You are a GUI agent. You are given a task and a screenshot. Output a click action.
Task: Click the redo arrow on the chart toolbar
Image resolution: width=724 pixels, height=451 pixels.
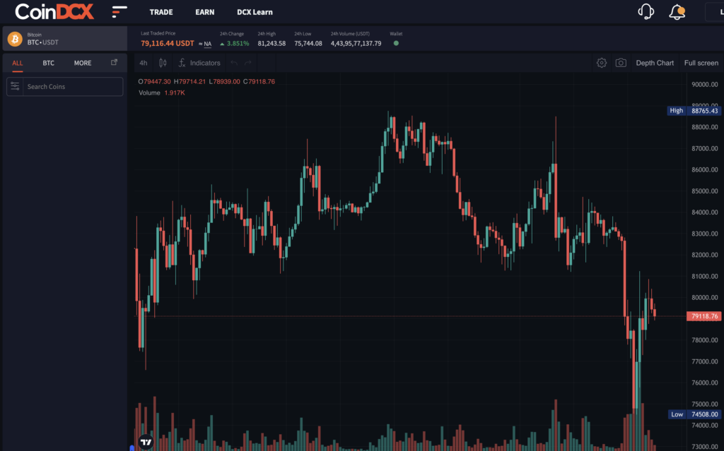click(x=249, y=63)
